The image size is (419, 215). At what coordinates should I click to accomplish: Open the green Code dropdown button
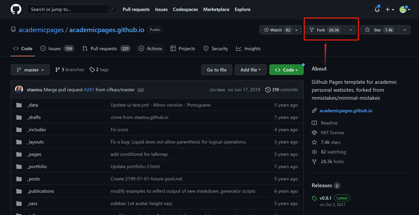(x=287, y=70)
